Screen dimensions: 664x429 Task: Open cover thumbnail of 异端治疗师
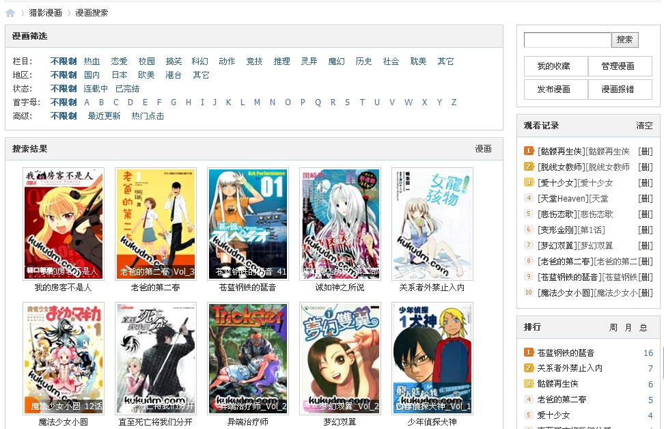click(248, 358)
